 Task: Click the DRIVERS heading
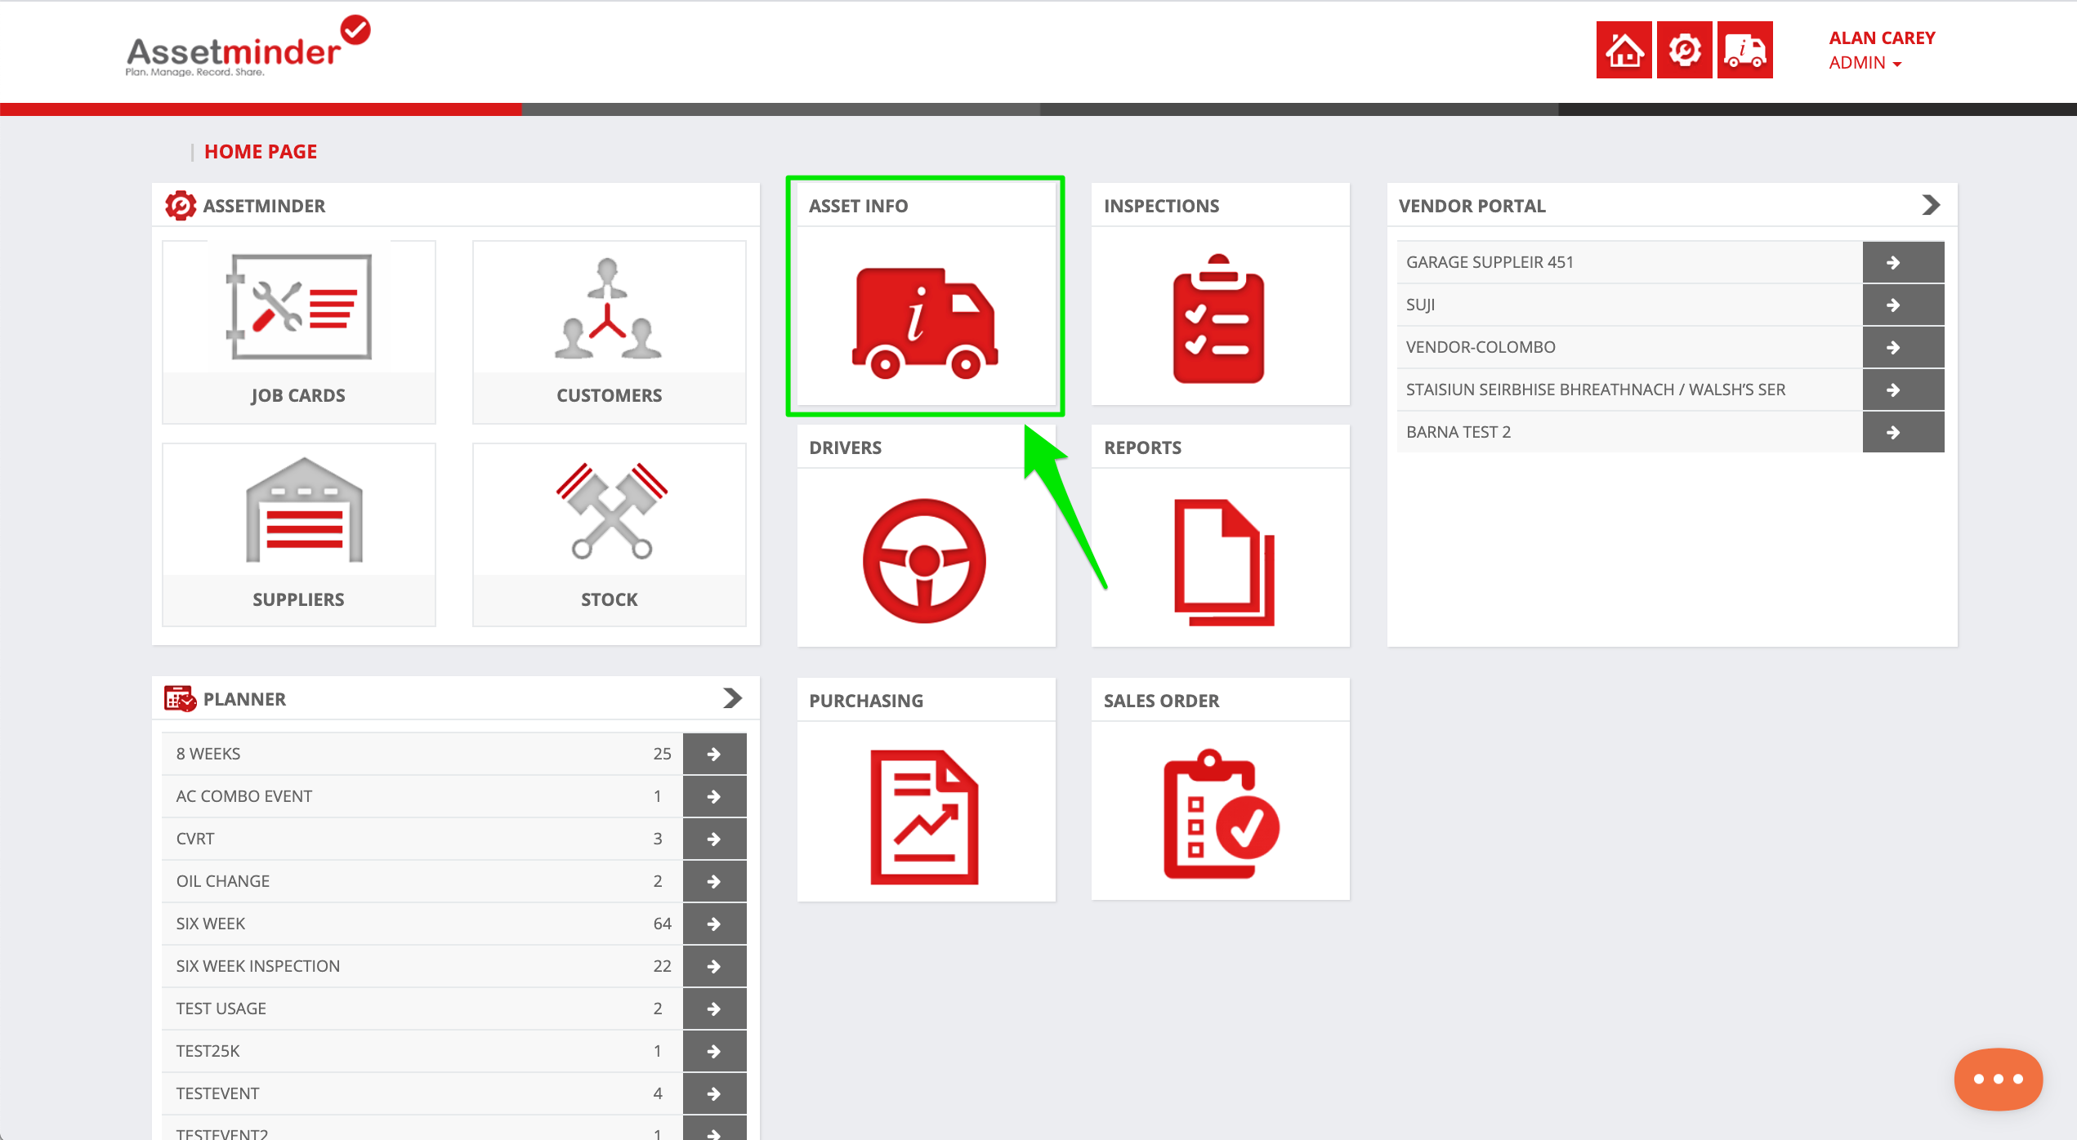845,448
